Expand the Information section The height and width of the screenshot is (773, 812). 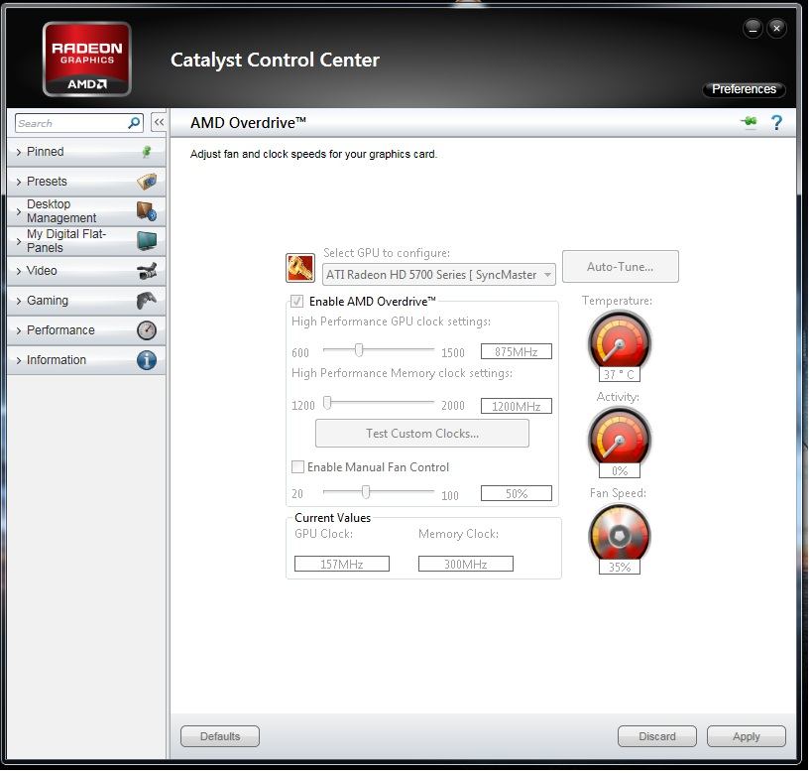point(86,360)
